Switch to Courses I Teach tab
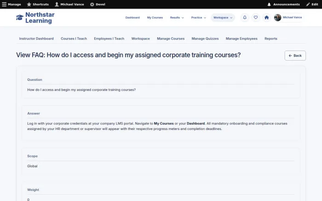 click(74, 39)
